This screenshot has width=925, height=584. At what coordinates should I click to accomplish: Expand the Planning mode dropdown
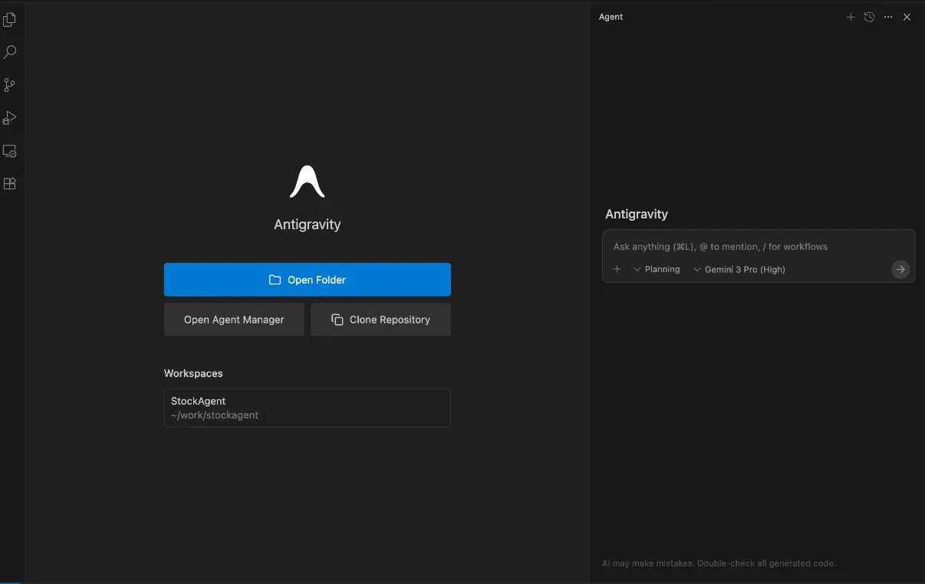coord(657,269)
